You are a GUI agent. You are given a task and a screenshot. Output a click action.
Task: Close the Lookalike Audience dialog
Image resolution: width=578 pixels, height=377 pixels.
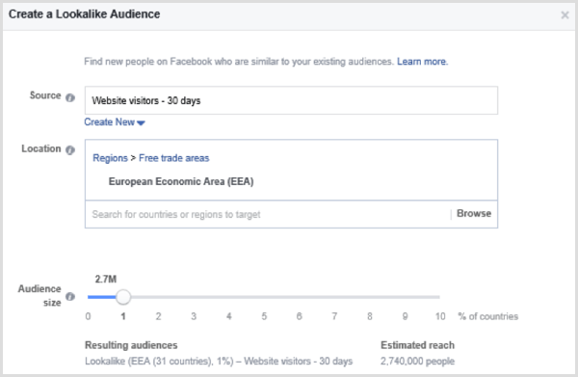pyautogui.click(x=565, y=15)
